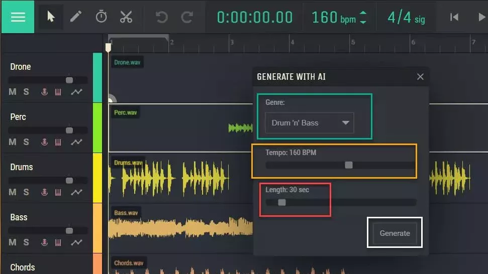Select the Drone track name
This screenshot has height=274, width=488.
click(x=21, y=67)
